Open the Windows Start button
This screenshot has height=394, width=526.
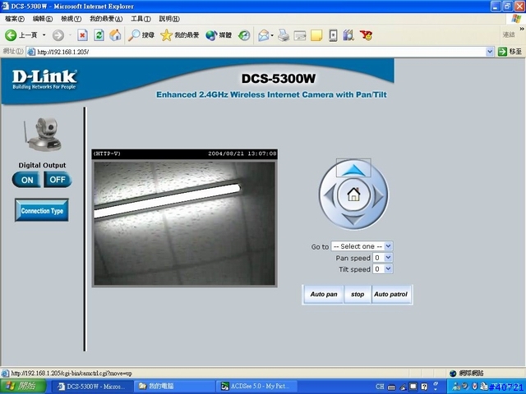[x=22, y=387]
